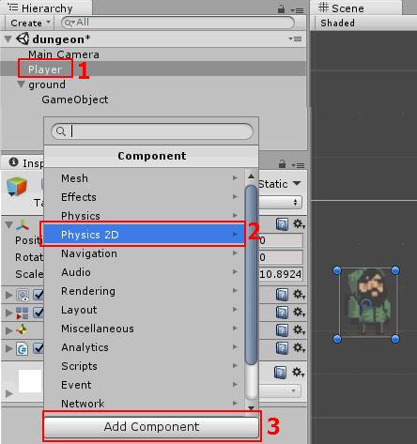417x444 pixels.
Task: Click the Sprite Renderer component icon
Action: 23,295
